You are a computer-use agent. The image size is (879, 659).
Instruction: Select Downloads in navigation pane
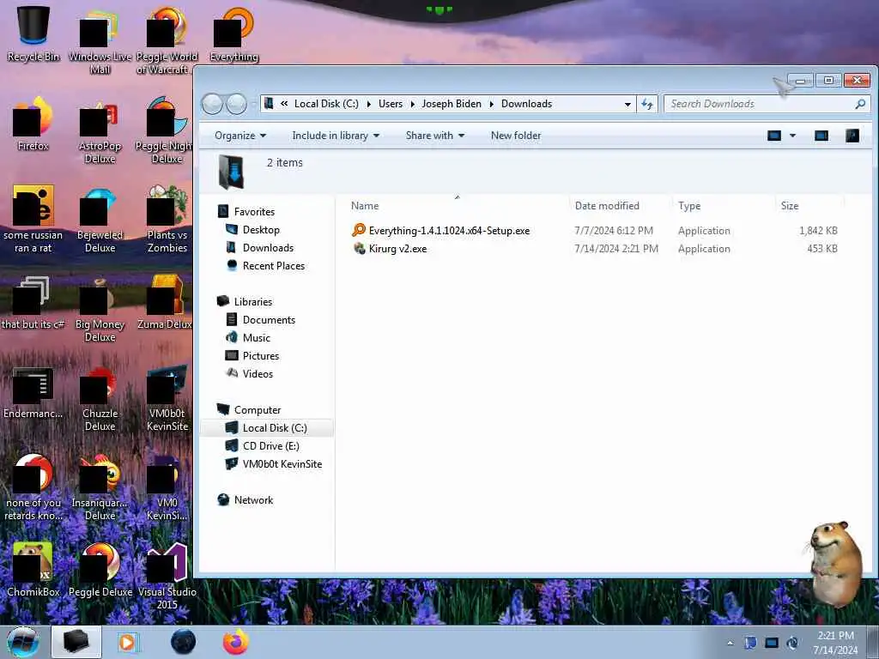(268, 248)
